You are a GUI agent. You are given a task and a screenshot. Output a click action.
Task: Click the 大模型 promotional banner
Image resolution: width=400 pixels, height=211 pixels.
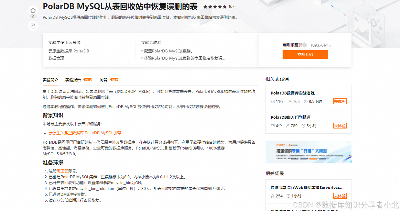(x=308, y=152)
